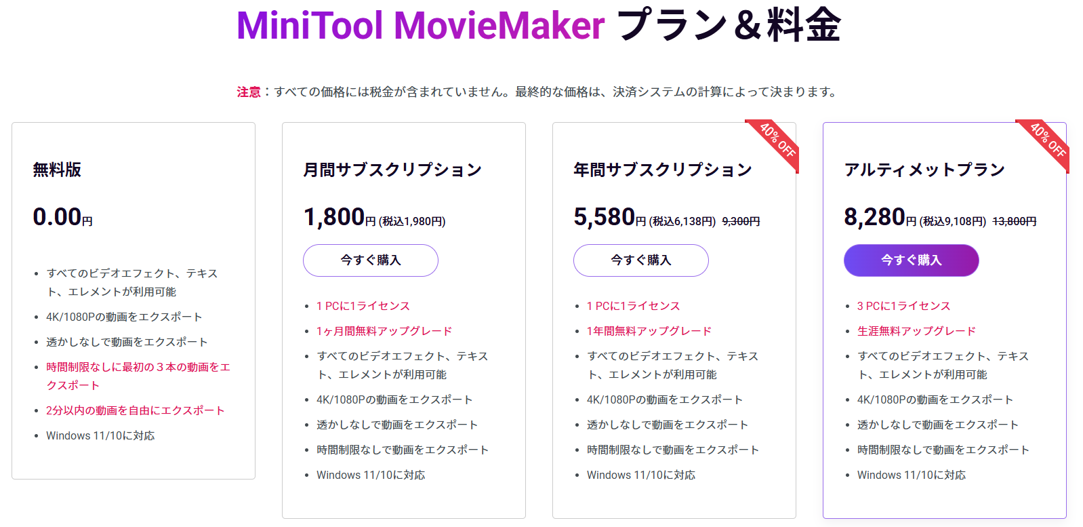Screen dimensions: 1083x527
Task: Click the 生涯無料アップグレード feature text
Action: coord(916,331)
